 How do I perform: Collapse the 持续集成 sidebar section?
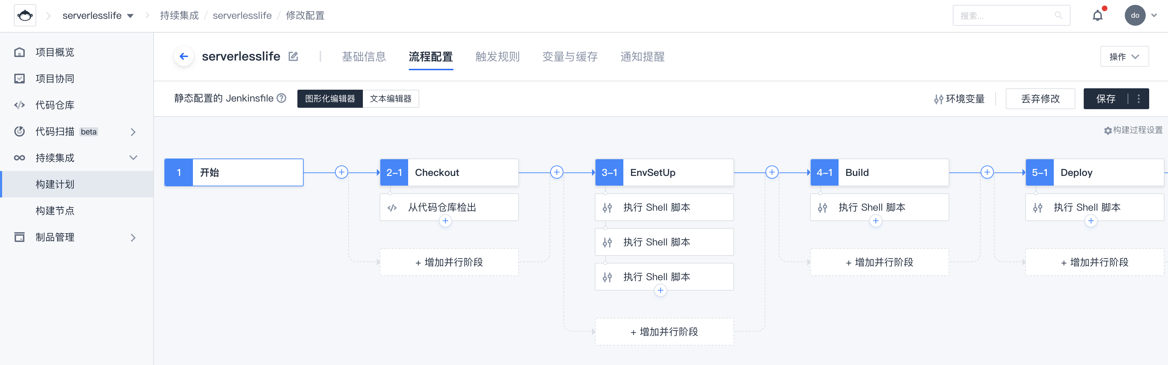click(133, 158)
